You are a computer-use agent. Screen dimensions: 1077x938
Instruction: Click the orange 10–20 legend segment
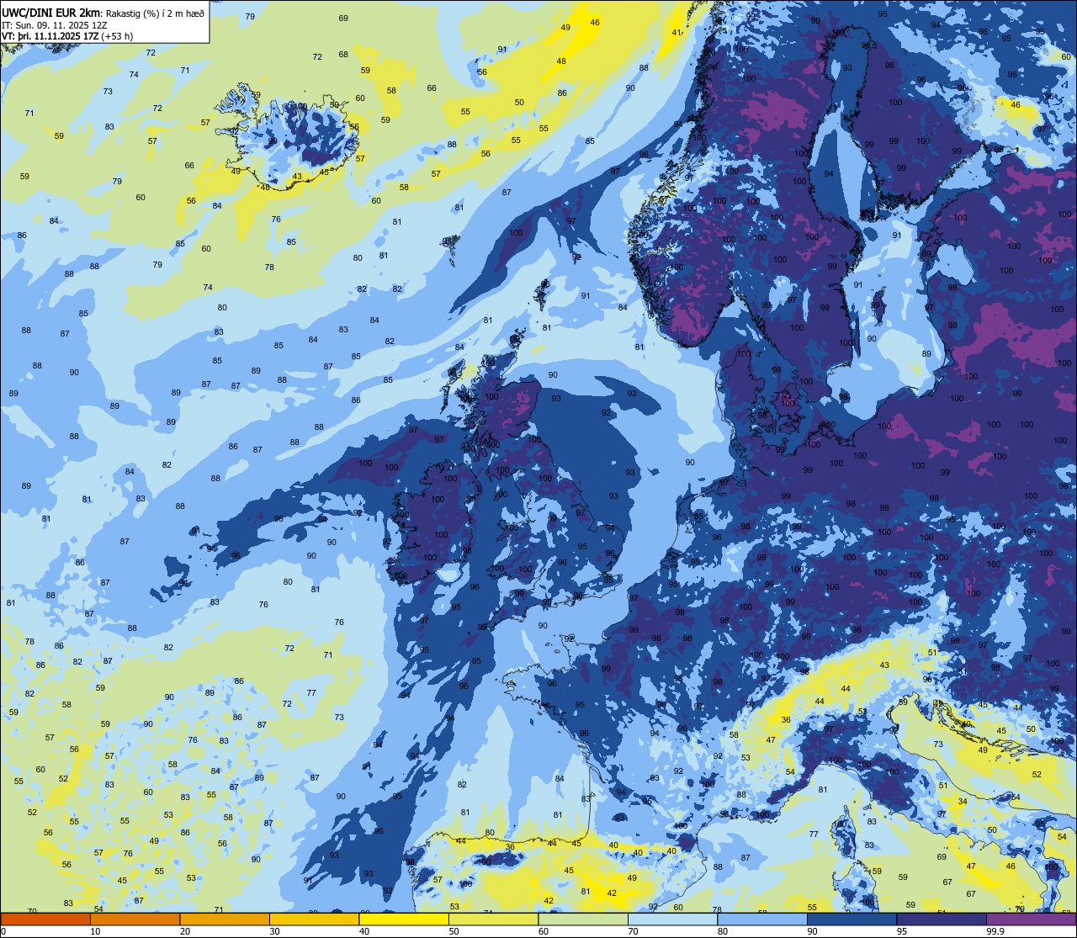(x=135, y=919)
